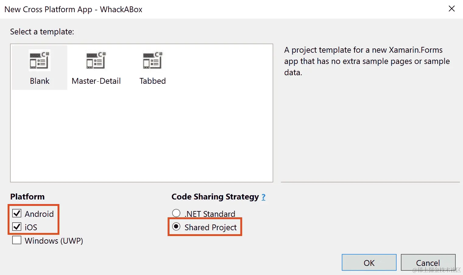Image resolution: width=463 pixels, height=275 pixels.
Task: Click the 'Windows (UWP)' label text
Action: pos(54,241)
